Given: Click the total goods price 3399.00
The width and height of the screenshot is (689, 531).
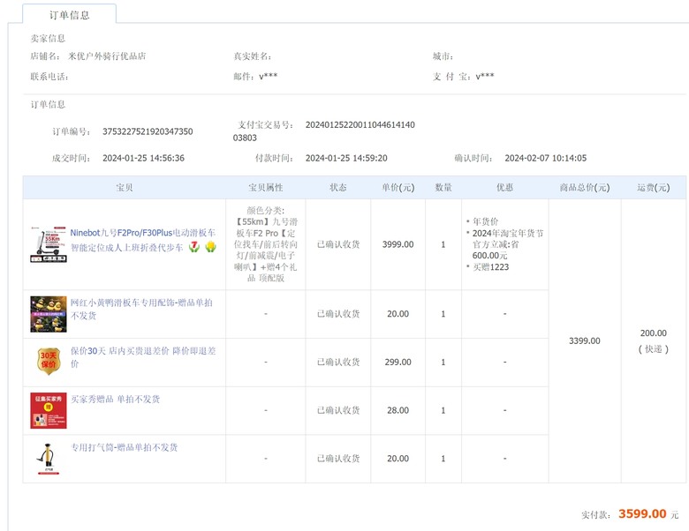Looking at the screenshot, I should [585, 341].
